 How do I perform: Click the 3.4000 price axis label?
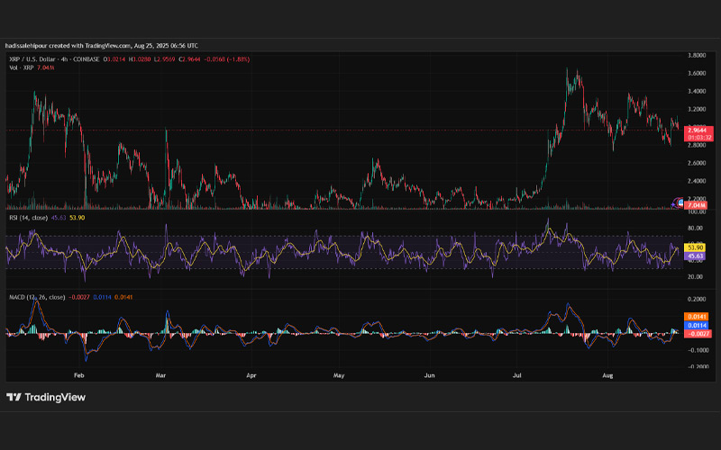(697, 91)
